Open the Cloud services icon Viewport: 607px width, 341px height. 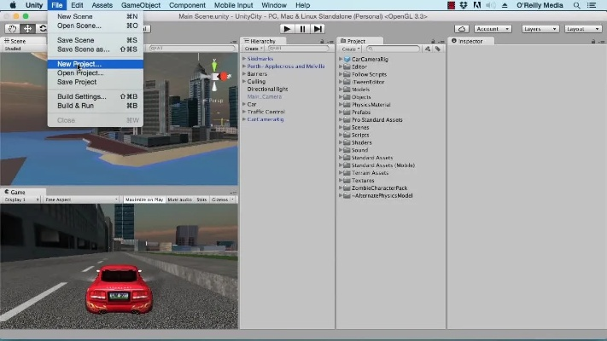tap(462, 29)
